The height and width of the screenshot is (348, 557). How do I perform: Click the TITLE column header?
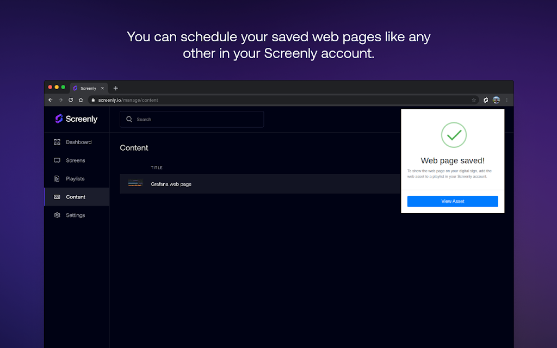(x=157, y=167)
